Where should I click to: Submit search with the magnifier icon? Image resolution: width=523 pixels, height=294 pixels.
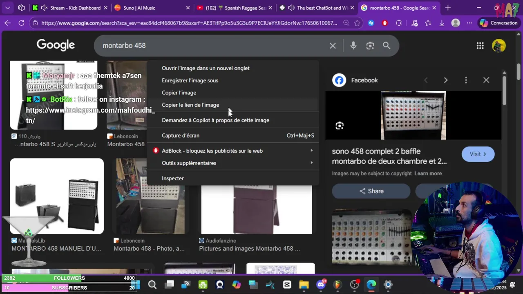pos(387,46)
